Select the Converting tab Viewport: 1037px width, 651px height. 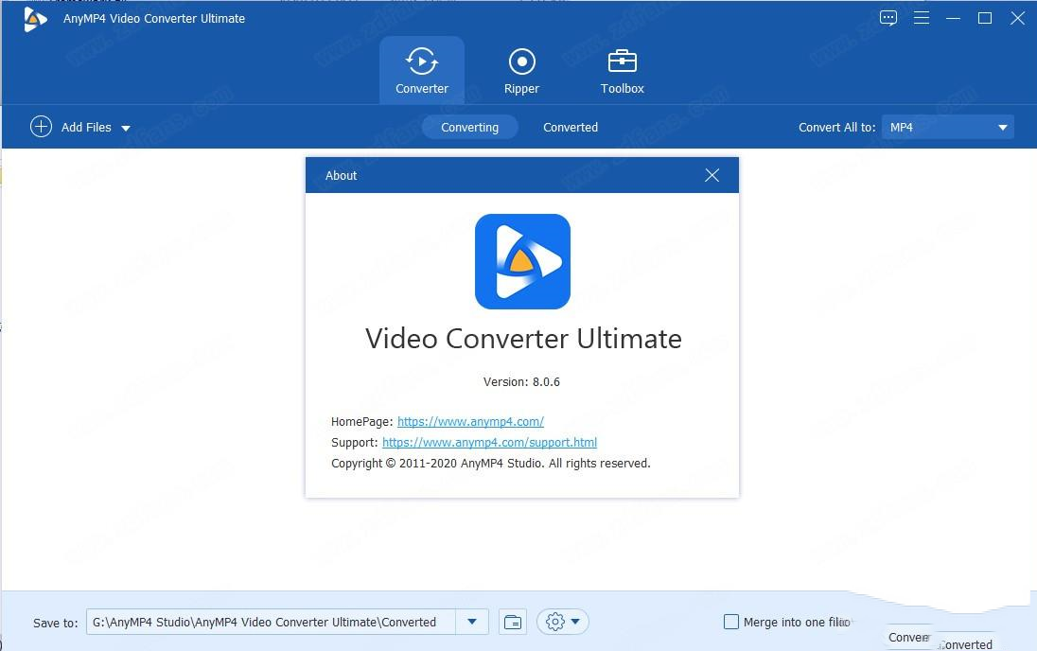click(x=469, y=127)
